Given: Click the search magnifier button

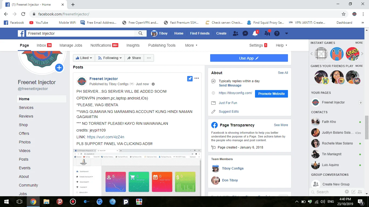Looking at the screenshot, I should coord(140,33).
